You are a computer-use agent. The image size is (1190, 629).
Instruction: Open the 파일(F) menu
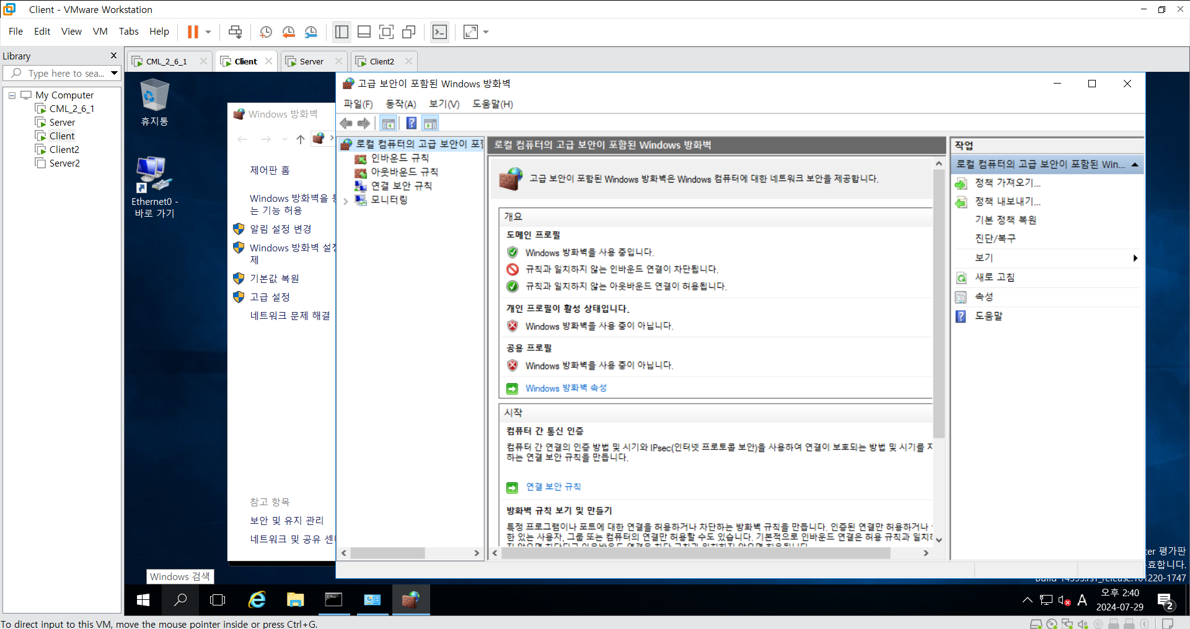pyautogui.click(x=358, y=104)
